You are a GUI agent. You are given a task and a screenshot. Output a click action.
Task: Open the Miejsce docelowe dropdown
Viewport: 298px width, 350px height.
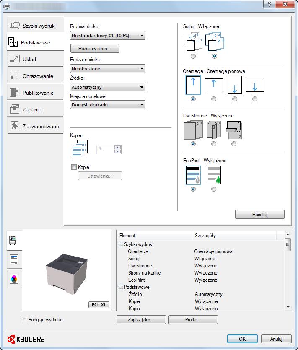click(x=108, y=105)
